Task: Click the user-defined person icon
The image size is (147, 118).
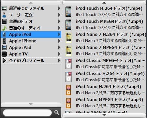Action: [4, 15]
